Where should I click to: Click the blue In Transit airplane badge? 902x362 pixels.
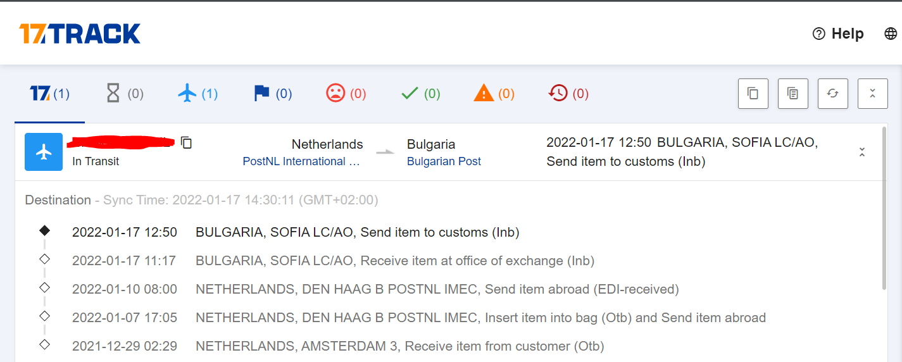(44, 152)
